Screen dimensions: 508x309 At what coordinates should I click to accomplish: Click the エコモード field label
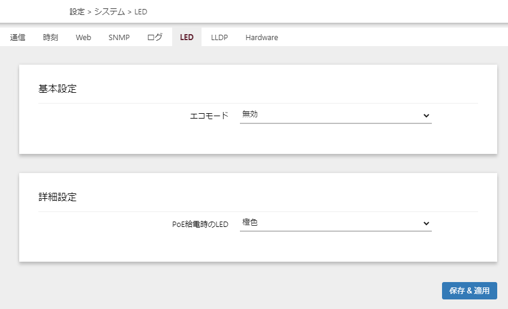pyautogui.click(x=209, y=116)
